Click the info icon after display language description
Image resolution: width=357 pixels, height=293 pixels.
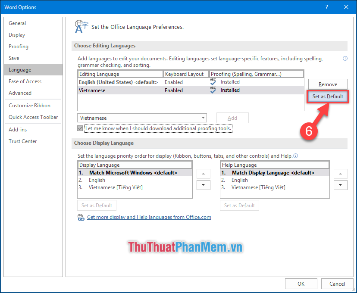295,156
